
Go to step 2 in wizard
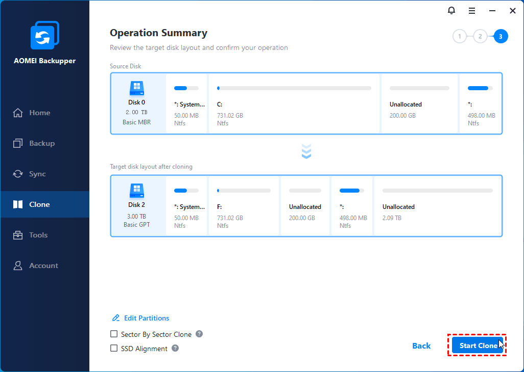click(x=480, y=36)
